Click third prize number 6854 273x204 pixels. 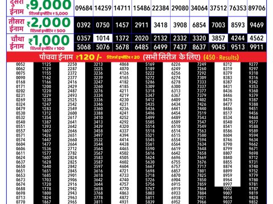point(199,25)
